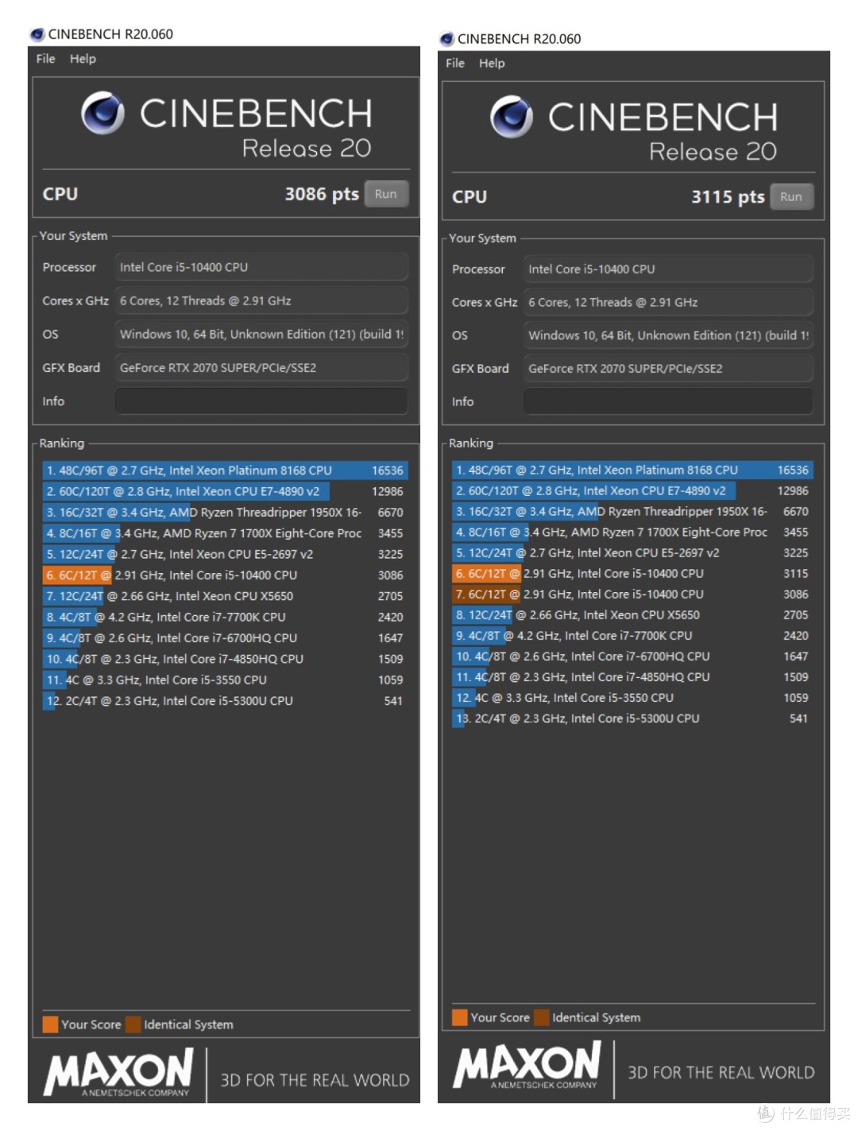Select orange i5-10400 row scoring 3086, left window
858x1131 pixels.
tap(225, 575)
